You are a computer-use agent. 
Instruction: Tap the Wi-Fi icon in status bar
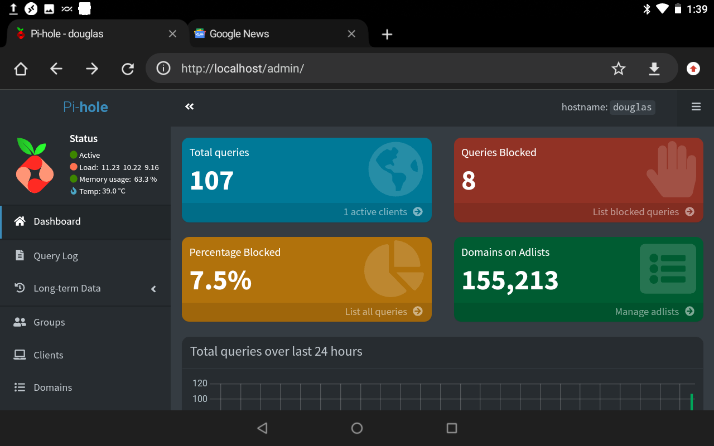[663, 9]
